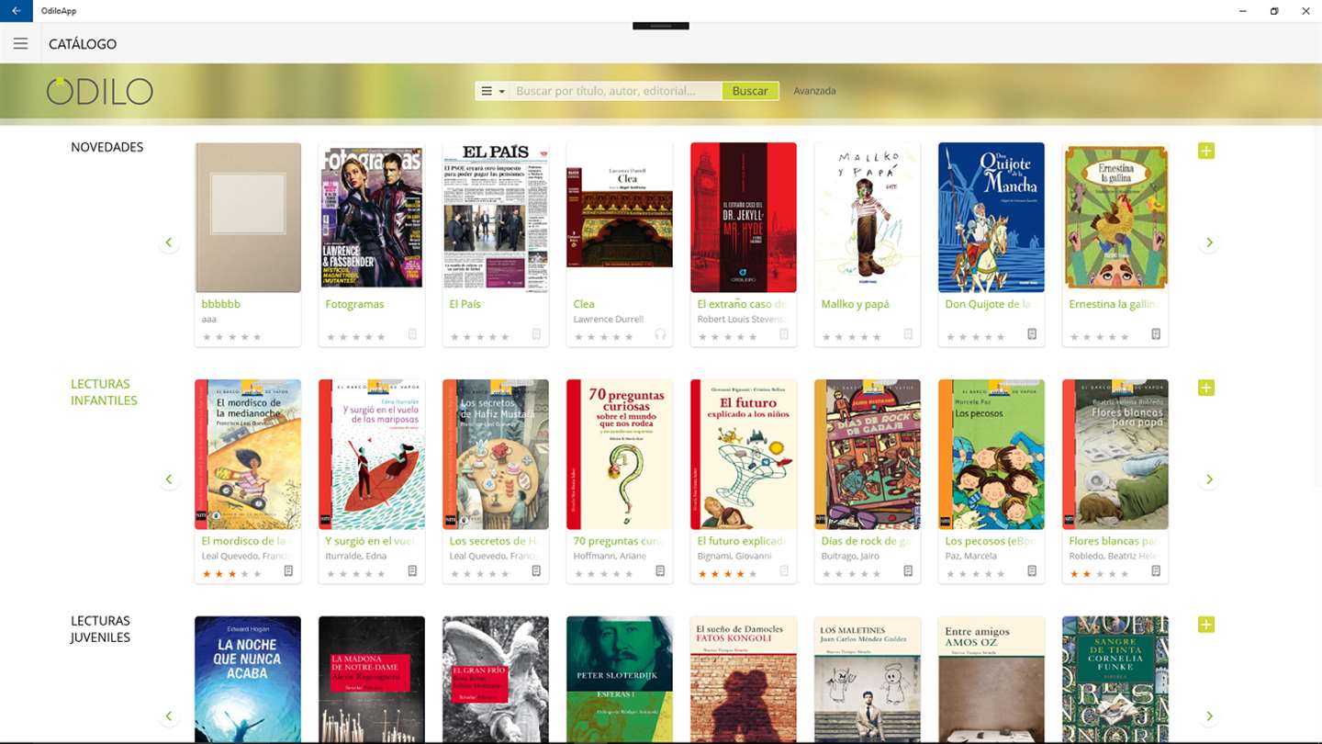Open El gran frío book cover
1322x744 pixels.
496,679
